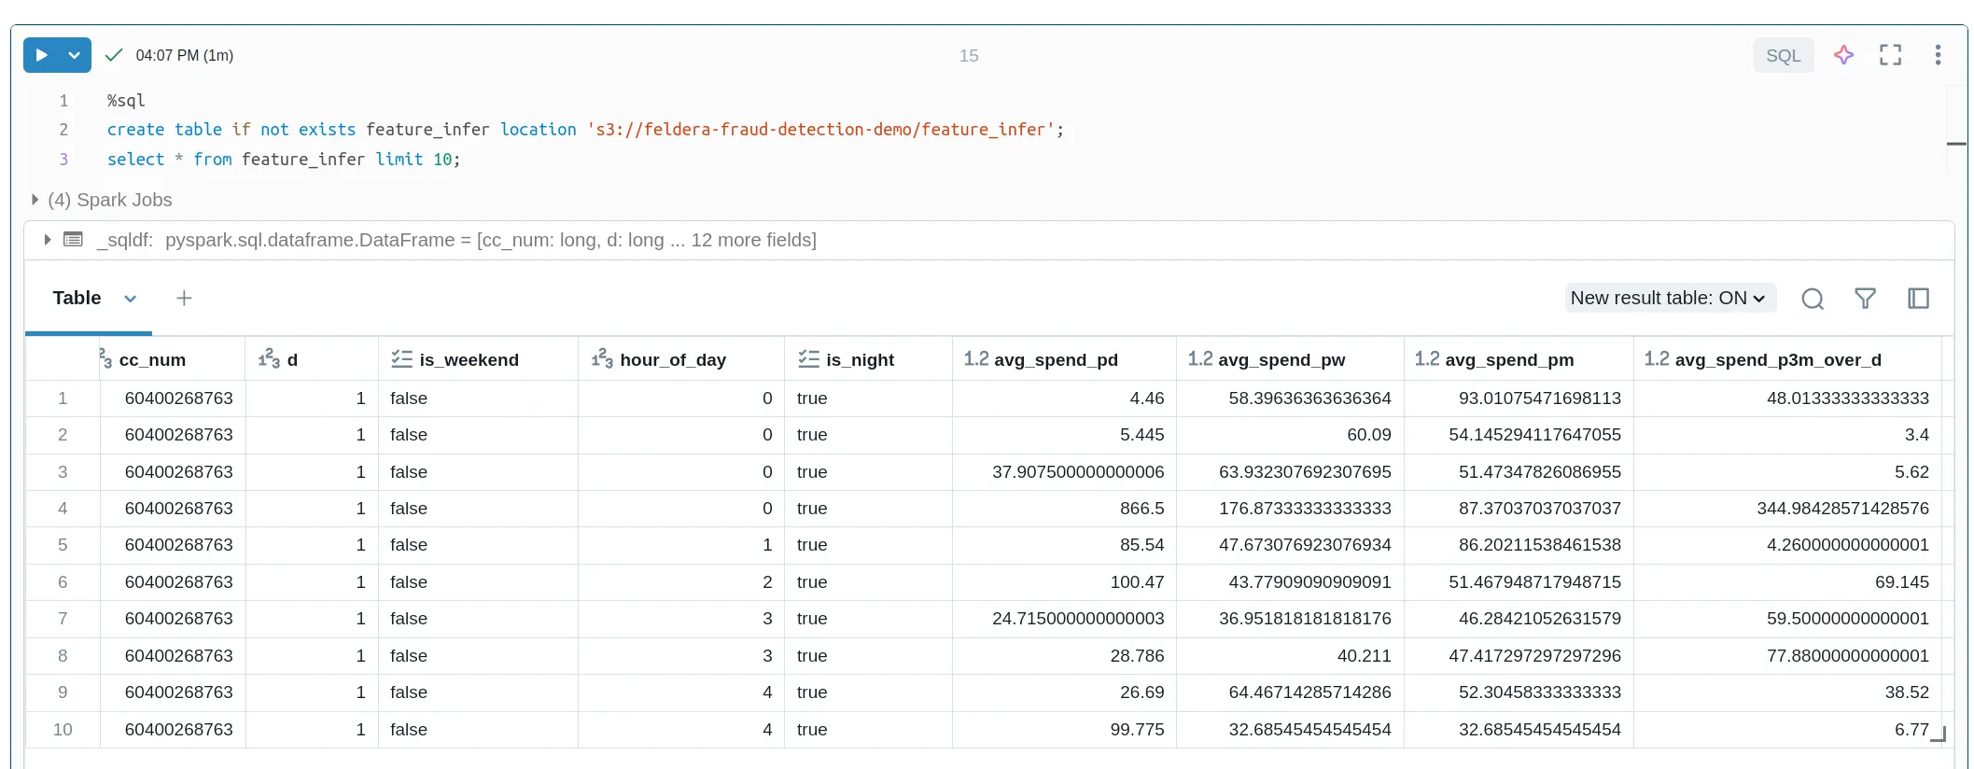
Task: Click cell value 344.98428571428576
Action: (1842, 509)
